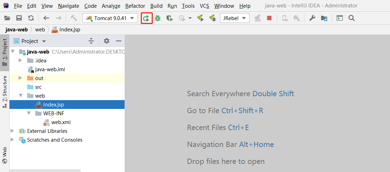This screenshot has width=390, height=172.
Task: Open the Navigate menu
Action: tap(69, 6)
